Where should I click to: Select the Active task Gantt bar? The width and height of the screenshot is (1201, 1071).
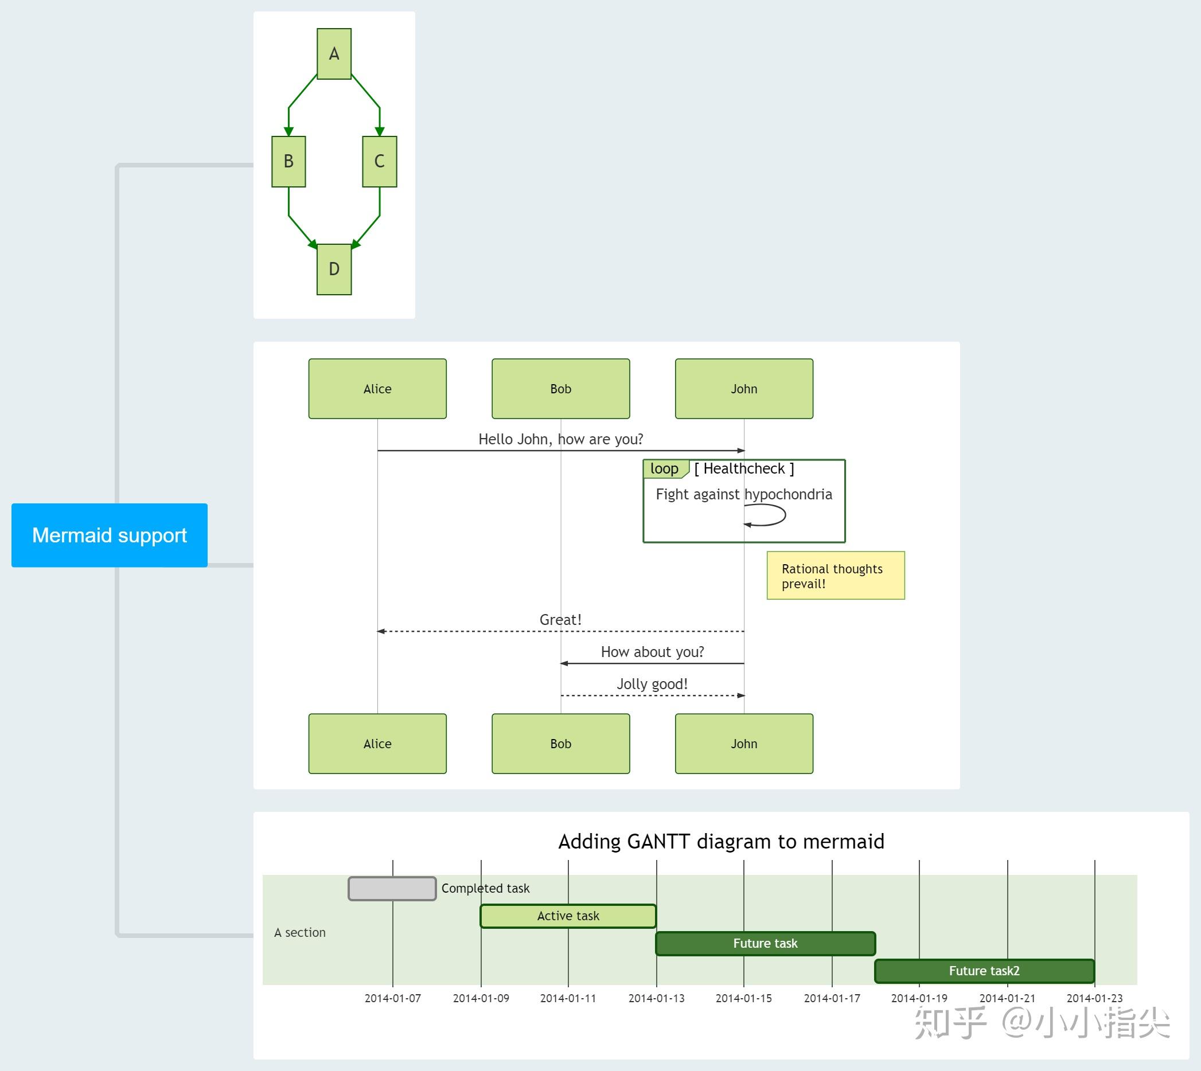pyautogui.click(x=568, y=916)
